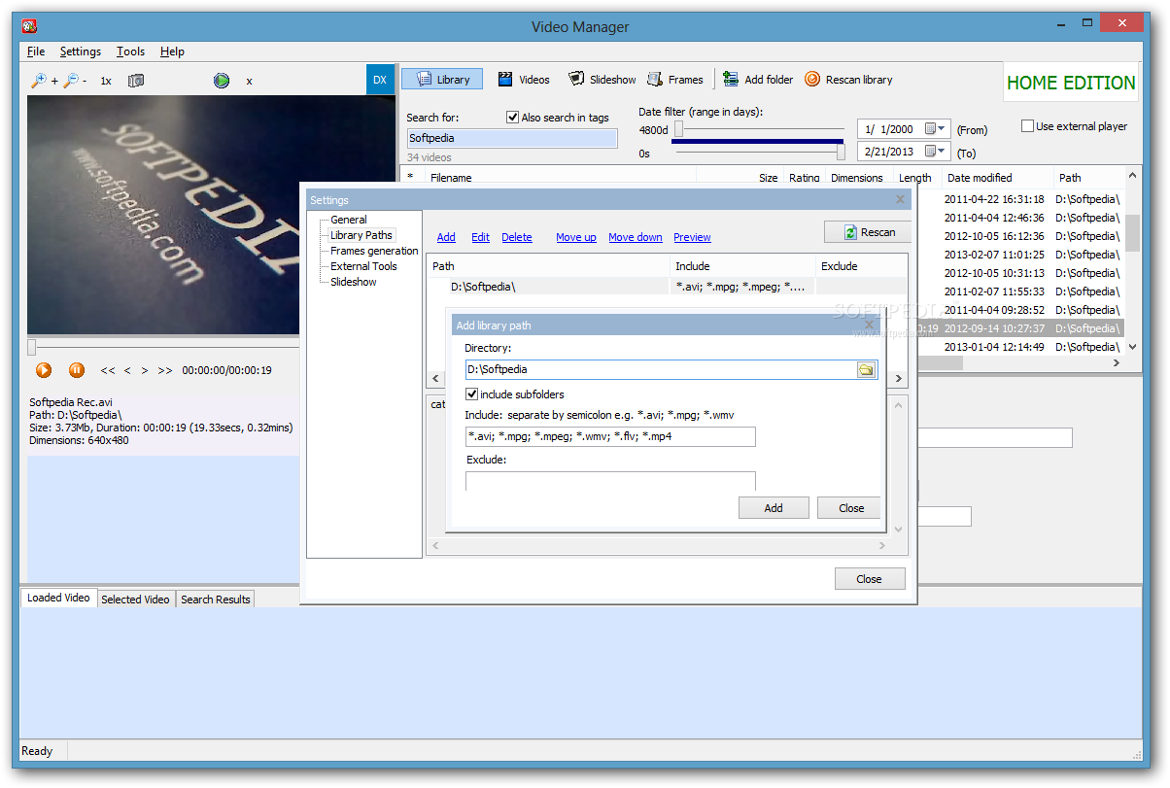The width and height of the screenshot is (1170, 788).
Task: Click the Delete link in Settings
Action: tap(517, 237)
